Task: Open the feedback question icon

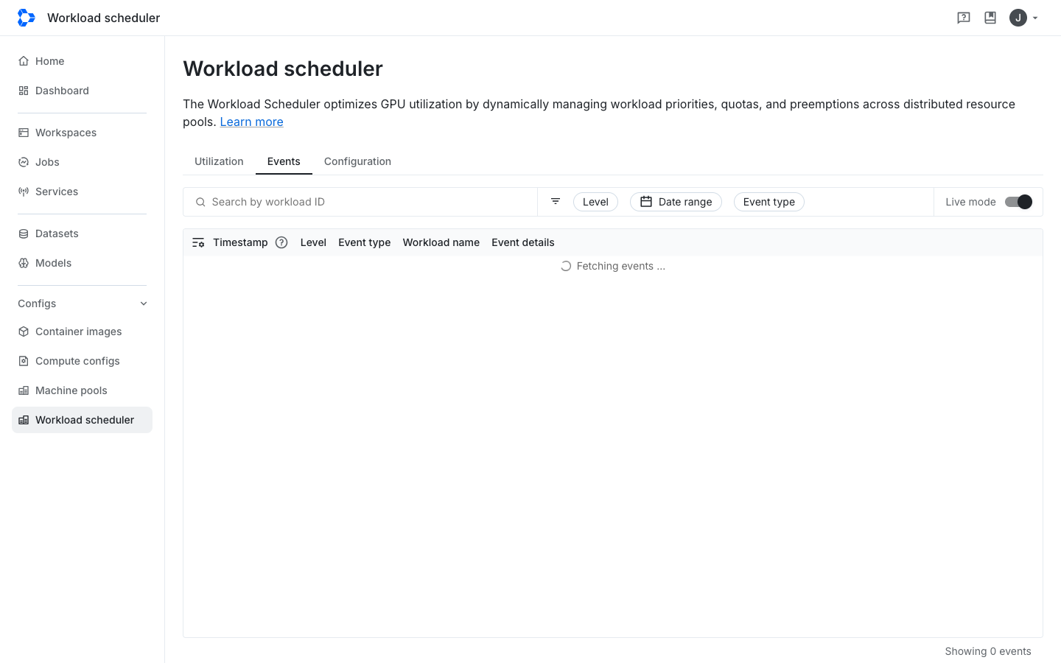Action: pos(964,18)
